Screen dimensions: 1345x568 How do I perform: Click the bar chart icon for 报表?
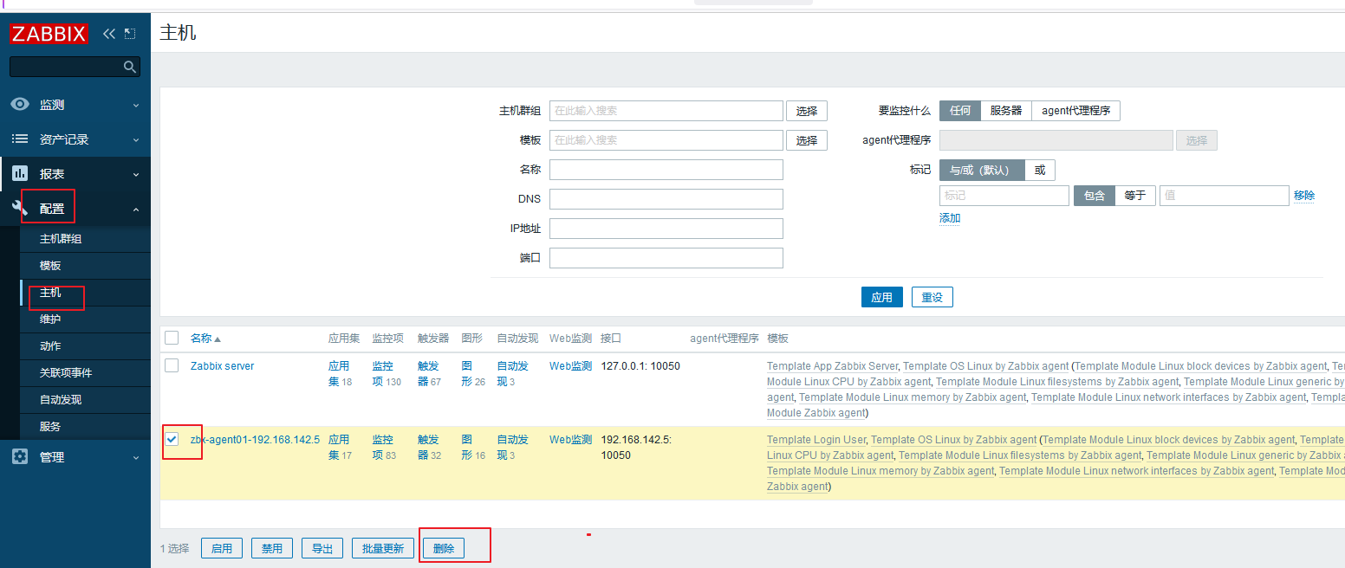point(20,173)
